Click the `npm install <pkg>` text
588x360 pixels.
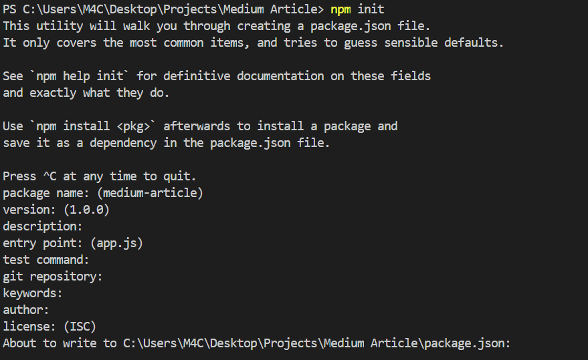(x=92, y=127)
